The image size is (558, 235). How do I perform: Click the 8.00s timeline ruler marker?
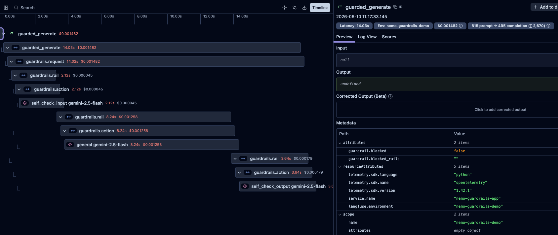coord(142,16)
